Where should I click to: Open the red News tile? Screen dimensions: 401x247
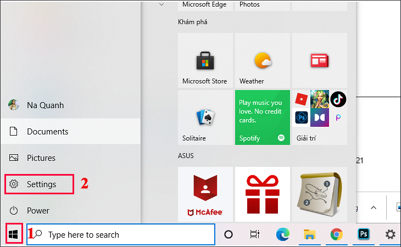[x=319, y=60]
